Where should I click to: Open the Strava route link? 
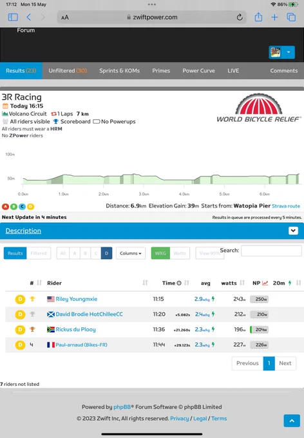click(x=286, y=206)
